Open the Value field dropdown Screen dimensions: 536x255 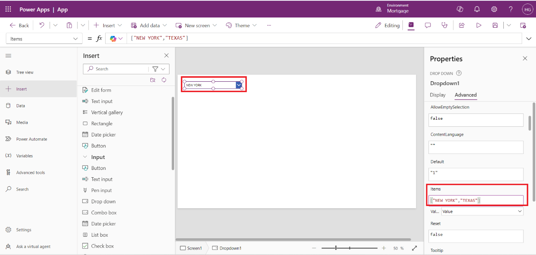click(482, 211)
